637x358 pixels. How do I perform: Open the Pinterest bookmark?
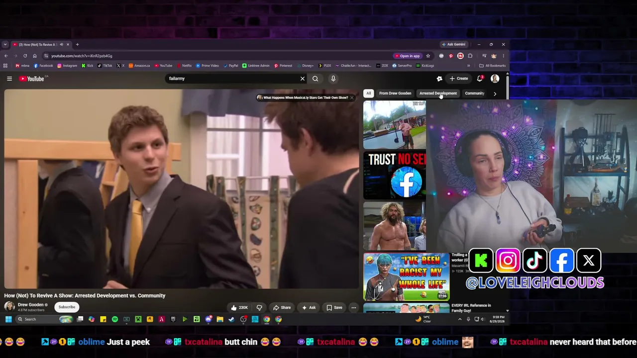[283, 66]
